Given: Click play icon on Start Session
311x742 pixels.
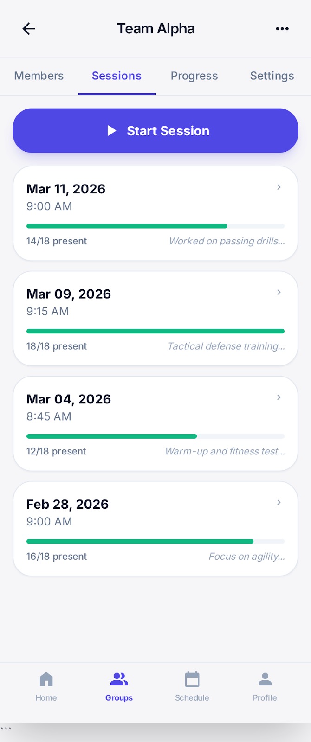Looking at the screenshot, I should [112, 131].
